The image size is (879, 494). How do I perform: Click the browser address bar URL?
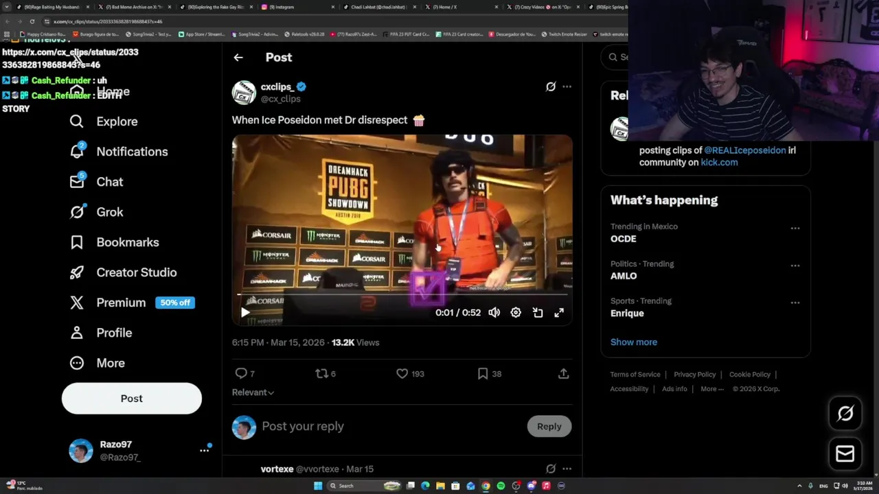108,21
